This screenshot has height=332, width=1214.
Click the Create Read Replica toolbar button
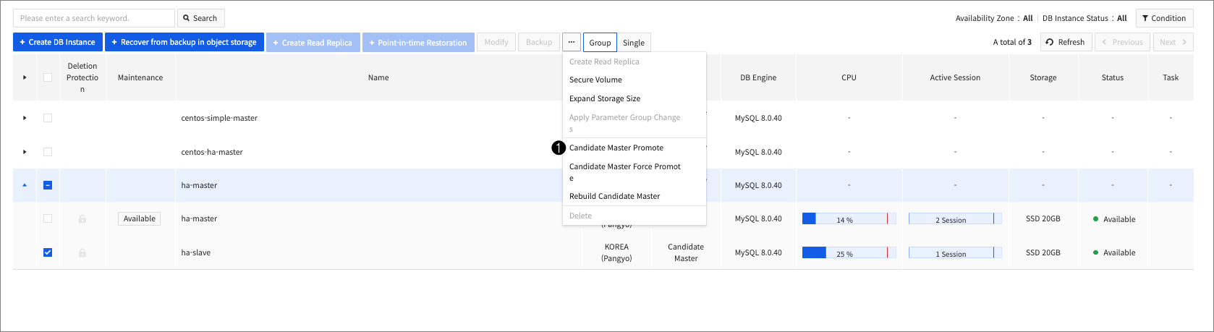pyautogui.click(x=313, y=42)
